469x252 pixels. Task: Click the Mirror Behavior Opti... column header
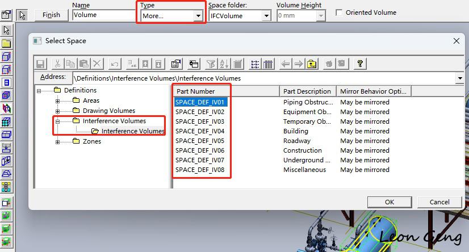coord(374,91)
